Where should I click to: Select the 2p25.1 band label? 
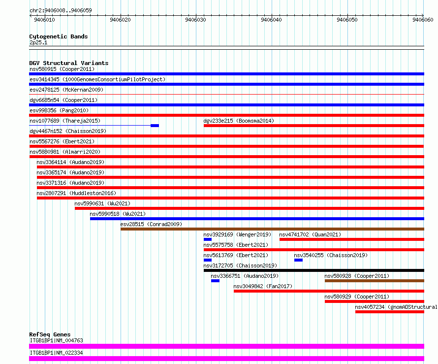[38, 42]
